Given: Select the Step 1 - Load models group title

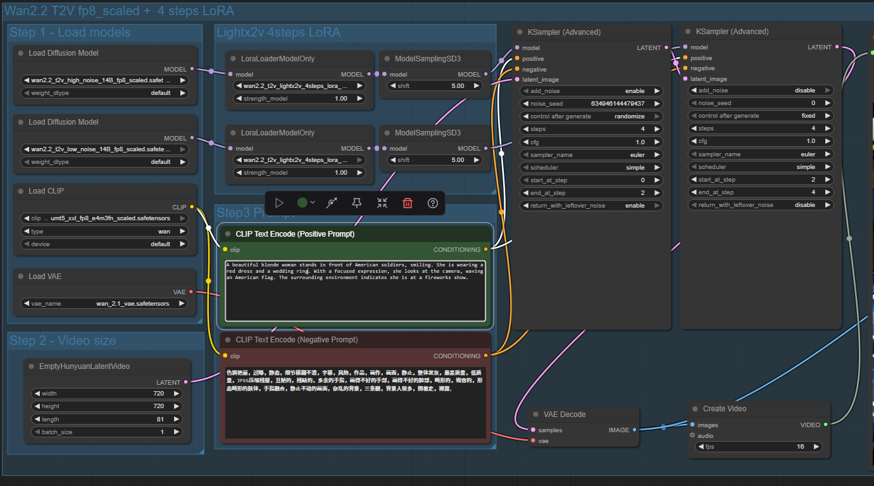Looking at the screenshot, I should coord(70,33).
